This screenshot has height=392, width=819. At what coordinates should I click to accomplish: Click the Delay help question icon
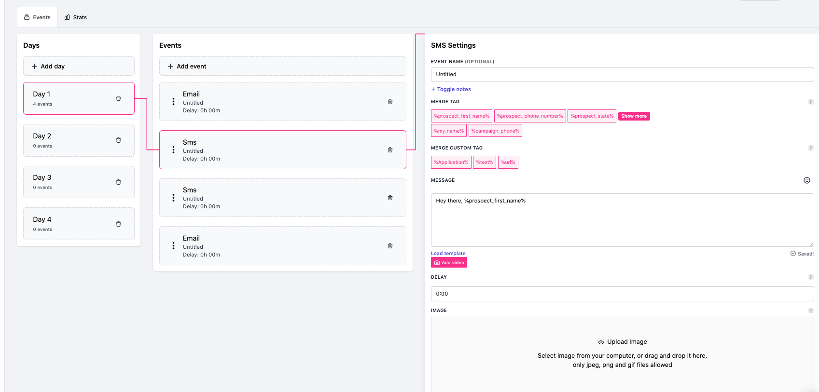pyautogui.click(x=810, y=277)
